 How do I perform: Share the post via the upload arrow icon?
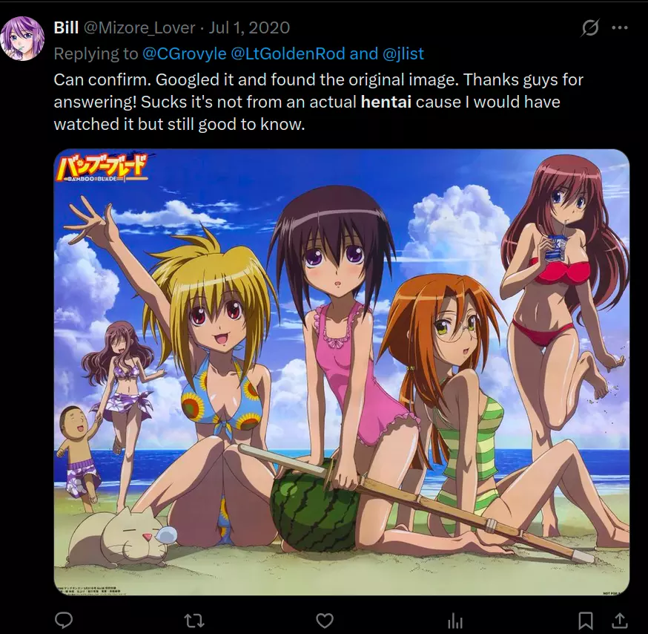(x=619, y=621)
